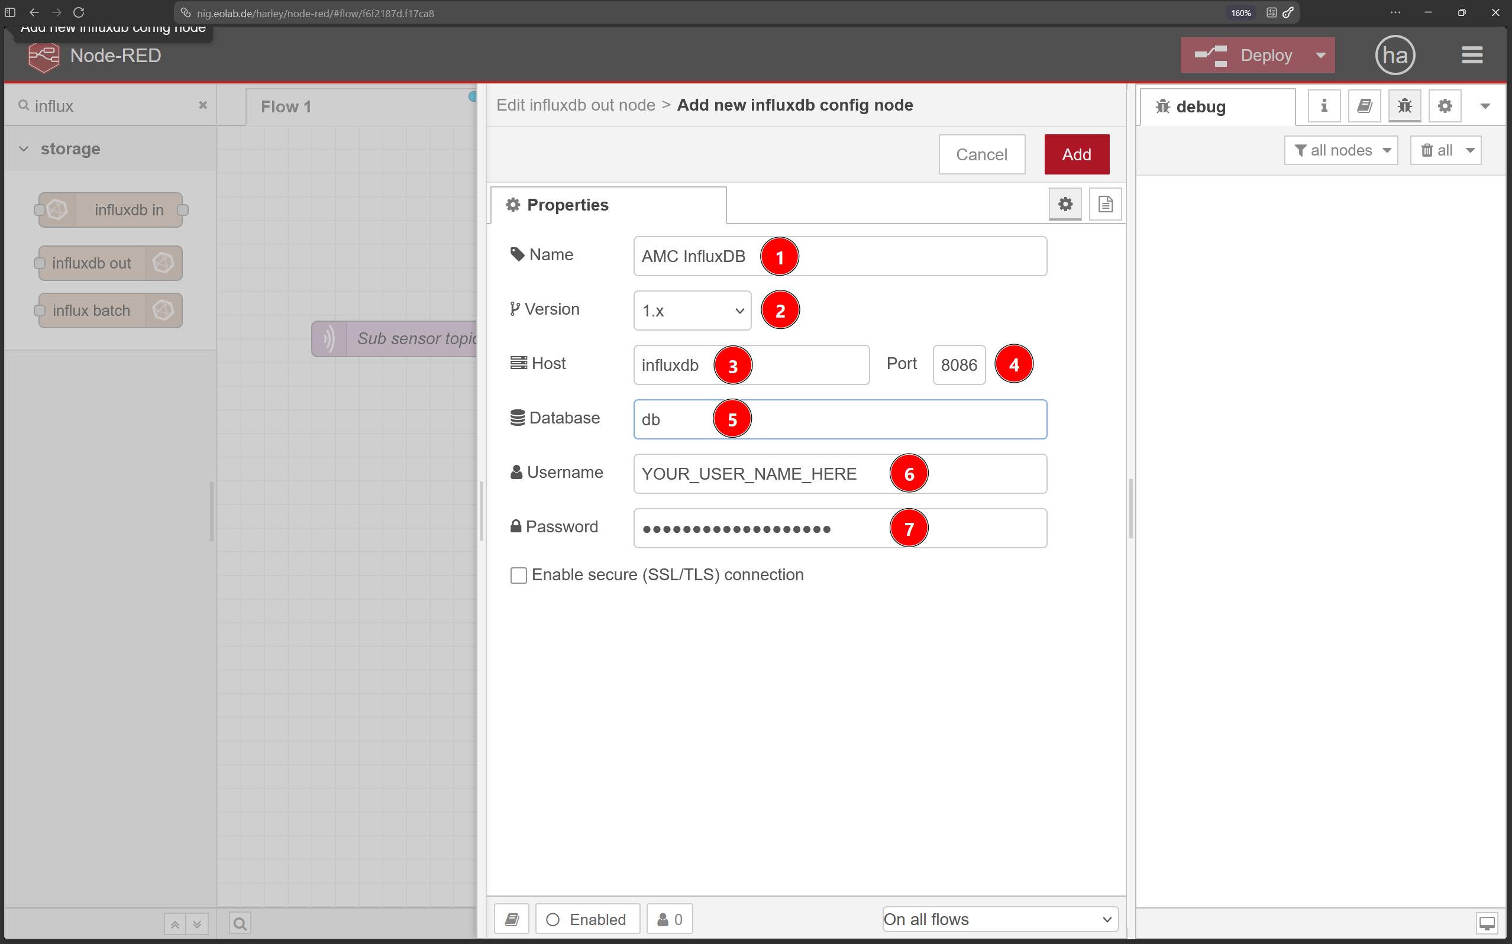The width and height of the screenshot is (1512, 944).
Task: Collapse all palette categories
Action: (175, 924)
